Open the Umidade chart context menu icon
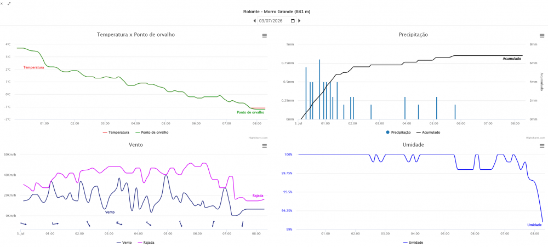Image resolution: width=548 pixels, height=247 pixels. pyautogui.click(x=542, y=146)
